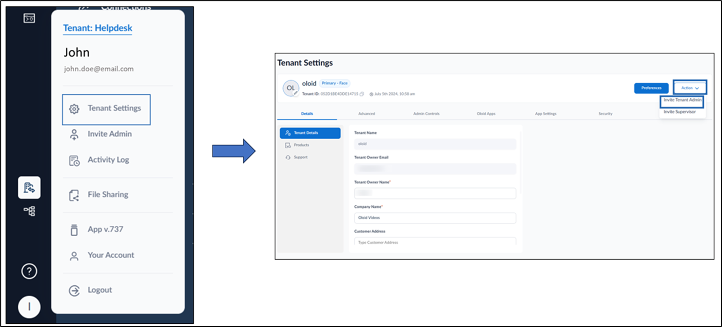This screenshot has width=722, height=327.
Task: Click the Support headset icon
Action: coord(288,157)
